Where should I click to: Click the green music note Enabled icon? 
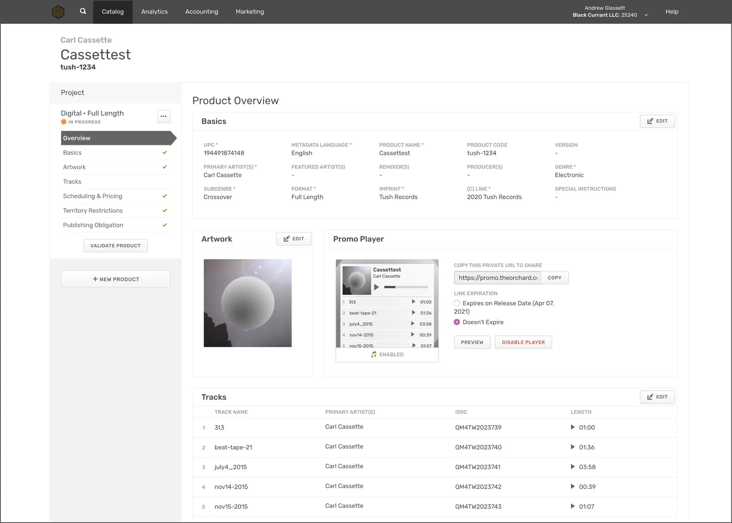pyautogui.click(x=374, y=354)
